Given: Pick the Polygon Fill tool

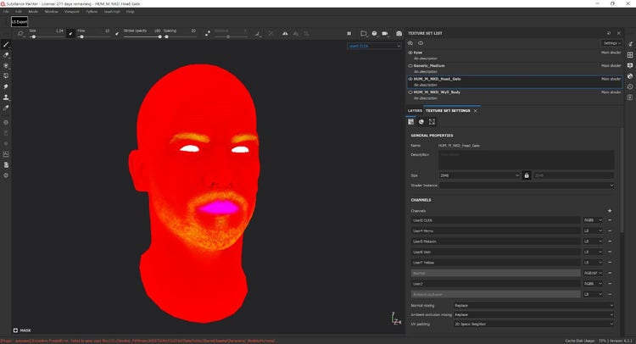Looking at the screenshot, I should click(x=6, y=75).
